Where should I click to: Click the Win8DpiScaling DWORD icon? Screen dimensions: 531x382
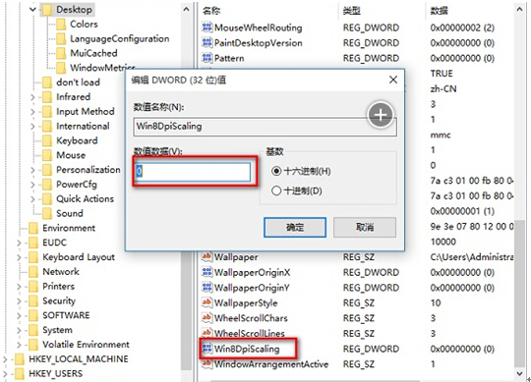[206, 349]
